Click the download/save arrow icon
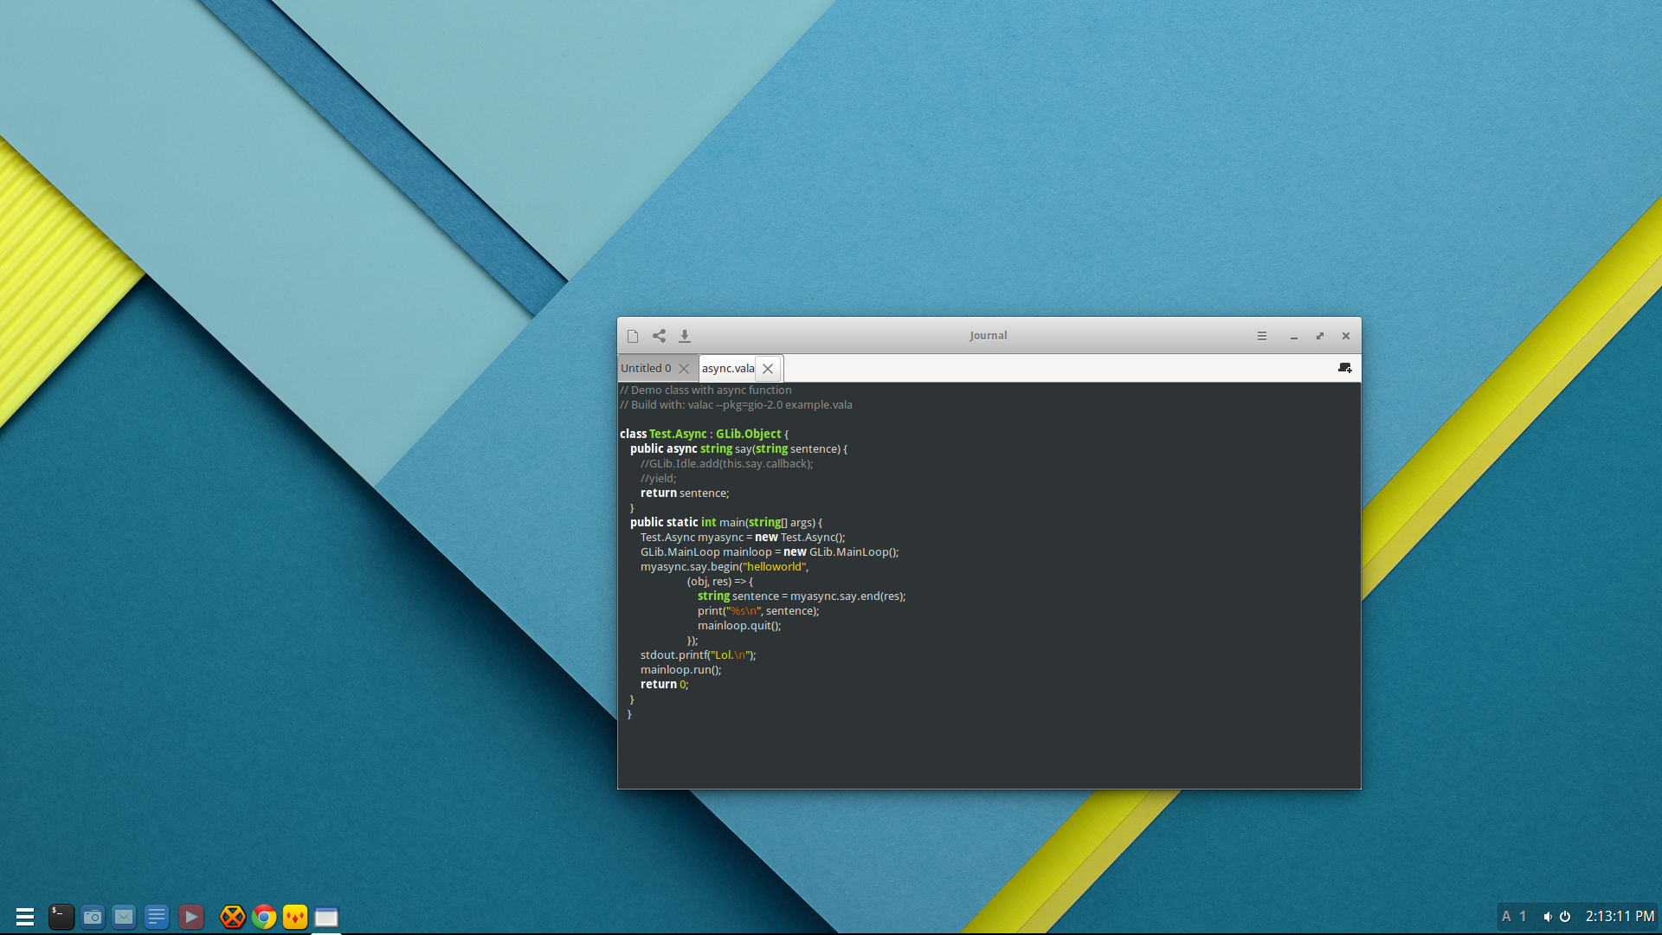The image size is (1662, 935). (685, 336)
